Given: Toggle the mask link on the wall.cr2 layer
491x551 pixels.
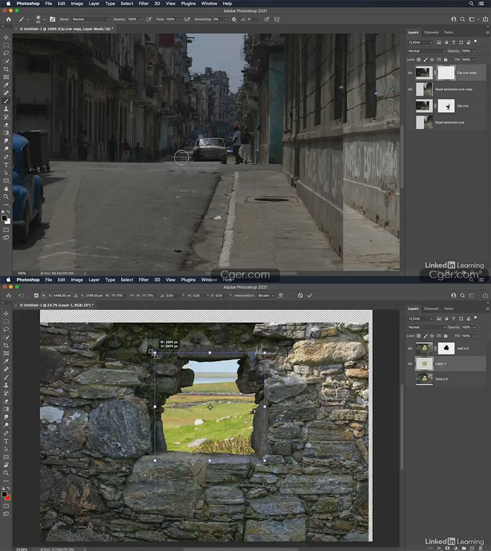Looking at the screenshot, I should [x=436, y=348].
